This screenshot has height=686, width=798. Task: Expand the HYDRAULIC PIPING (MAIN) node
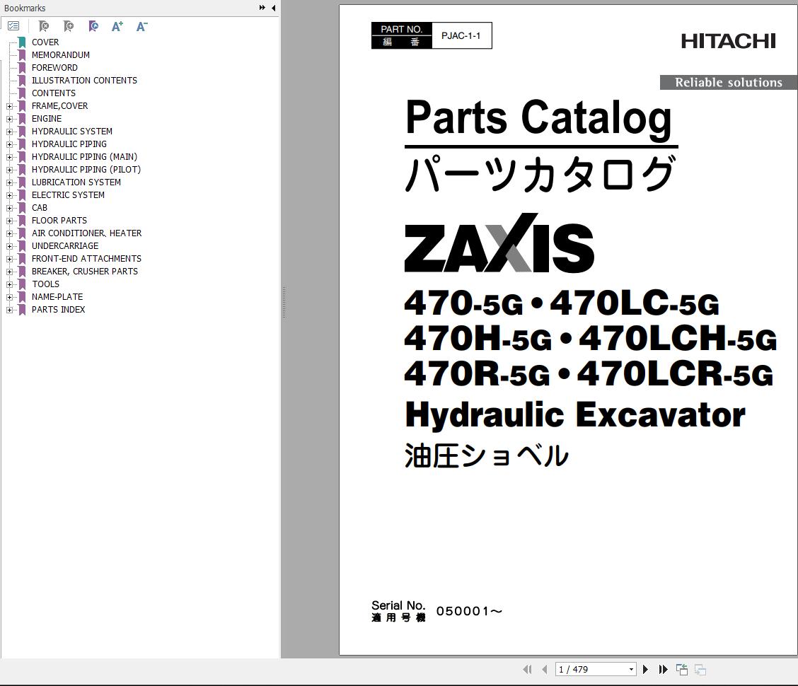(x=9, y=157)
